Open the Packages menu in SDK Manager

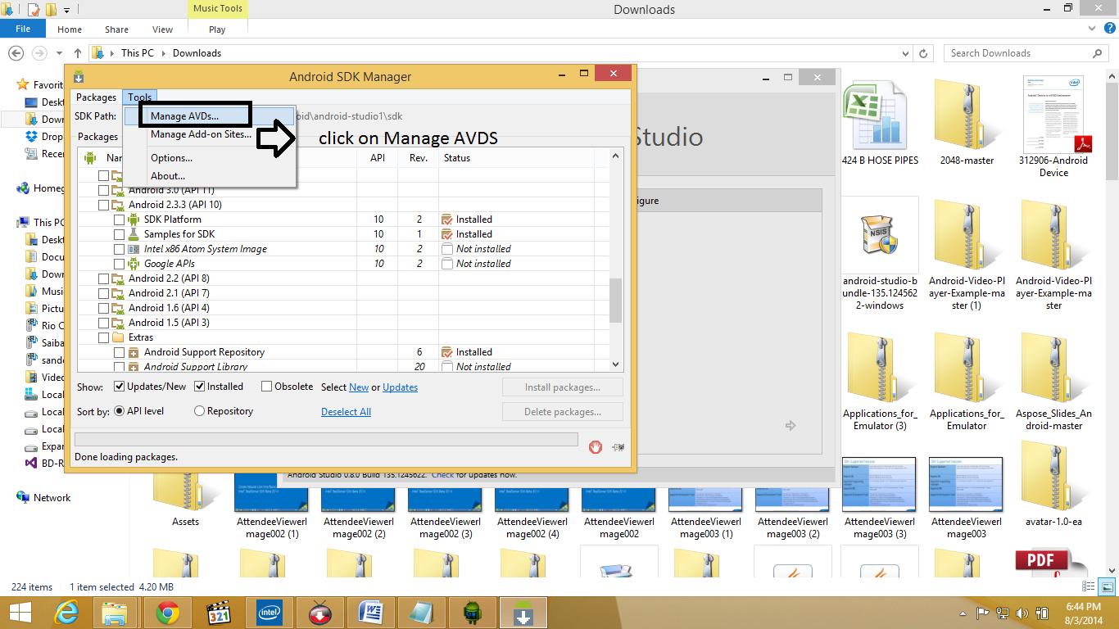[x=96, y=97]
